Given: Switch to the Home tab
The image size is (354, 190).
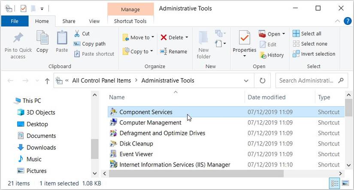Looking at the screenshot, I should [42, 21].
